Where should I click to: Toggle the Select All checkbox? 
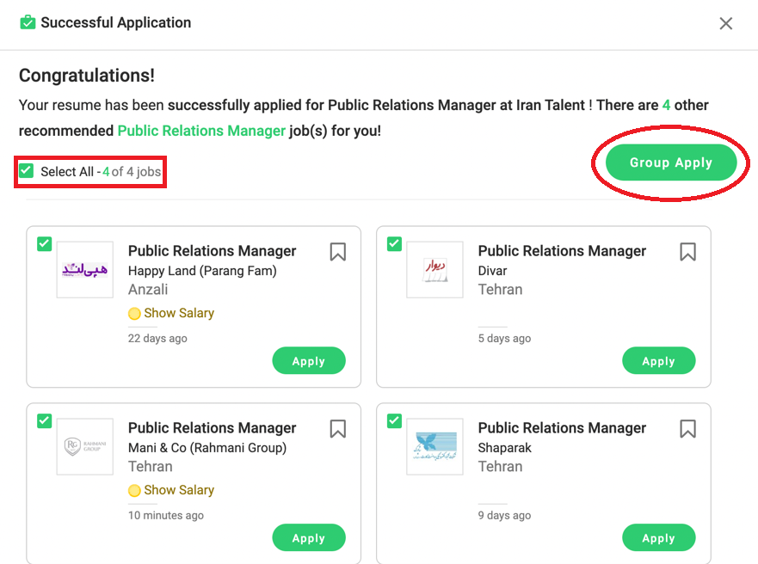(27, 171)
